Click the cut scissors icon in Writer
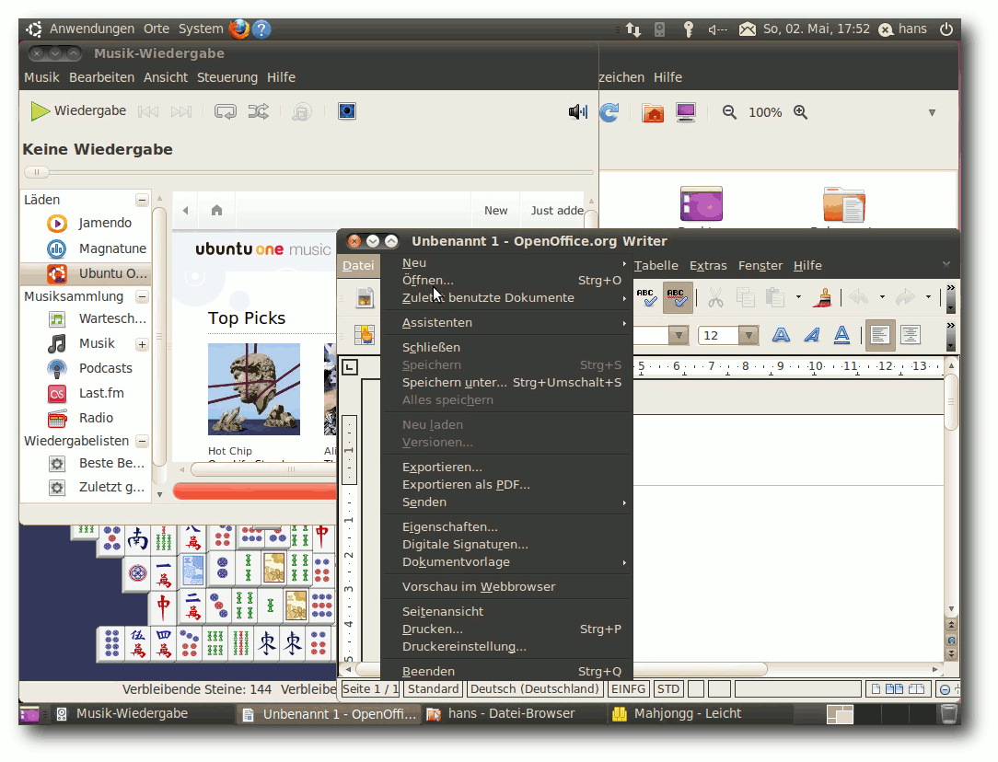 click(x=715, y=297)
